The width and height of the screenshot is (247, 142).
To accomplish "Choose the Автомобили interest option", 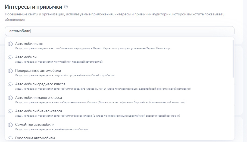I will (x=119, y=59).
